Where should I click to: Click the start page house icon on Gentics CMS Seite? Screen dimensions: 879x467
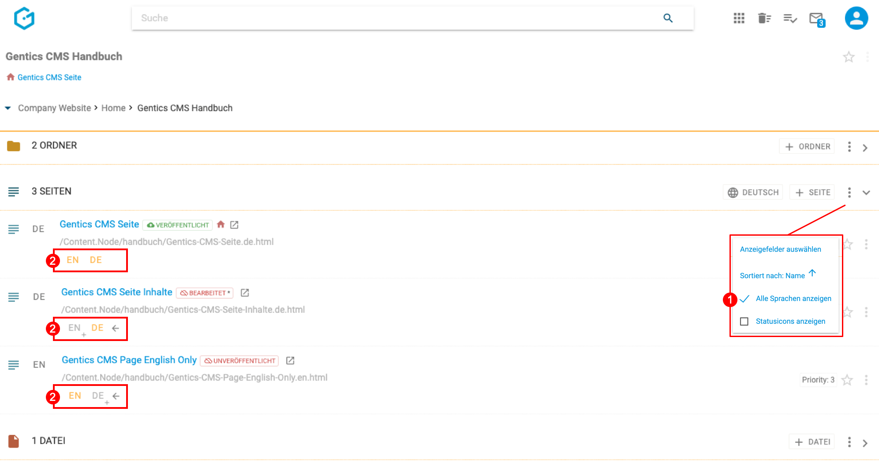click(221, 224)
